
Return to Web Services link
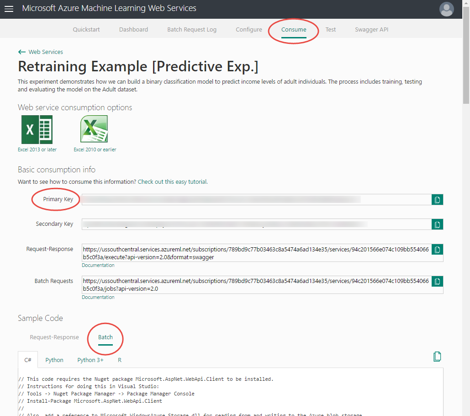click(x=46, y=52)
